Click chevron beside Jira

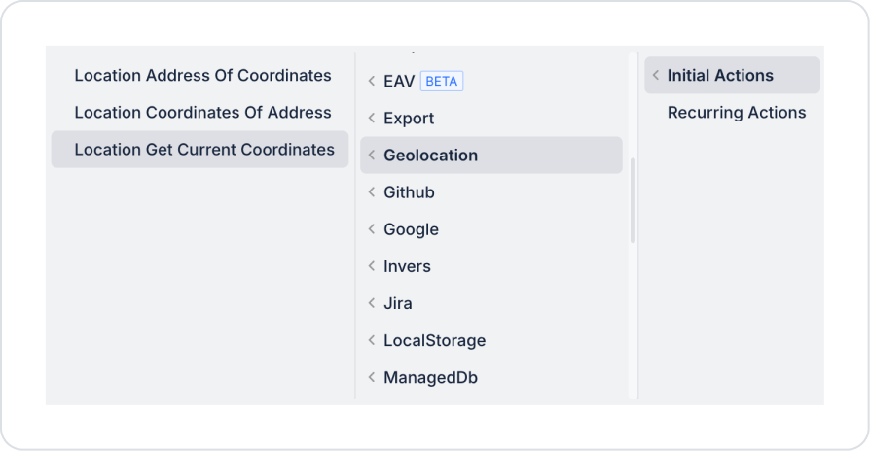tap(372, 303)
